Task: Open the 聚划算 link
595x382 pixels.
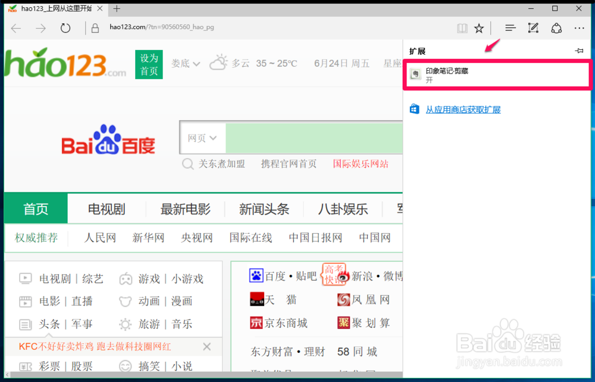Action: click(371, 323)
